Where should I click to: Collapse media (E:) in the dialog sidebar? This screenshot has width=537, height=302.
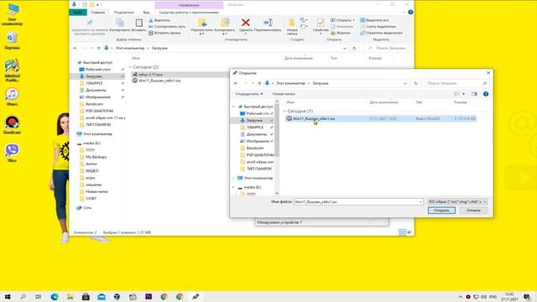click(x=233, y=187)
